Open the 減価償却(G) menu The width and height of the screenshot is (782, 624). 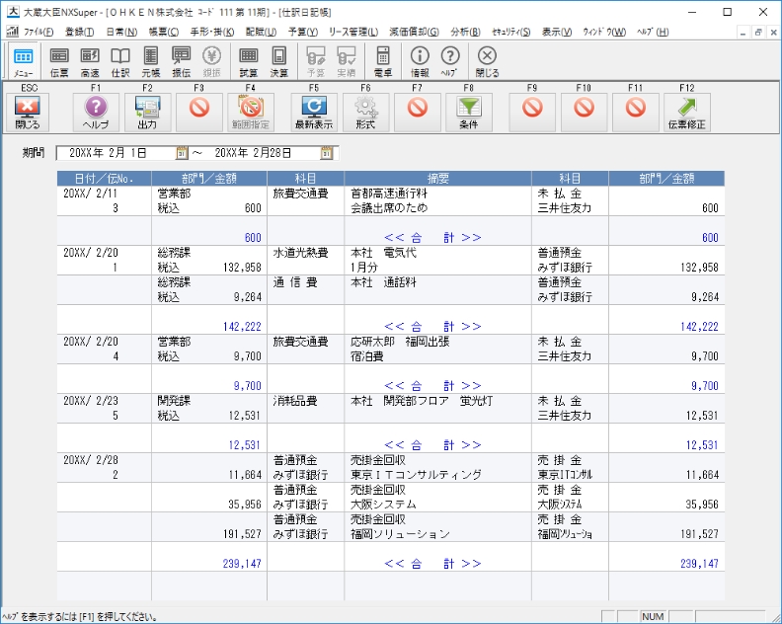tap(414, 32)
